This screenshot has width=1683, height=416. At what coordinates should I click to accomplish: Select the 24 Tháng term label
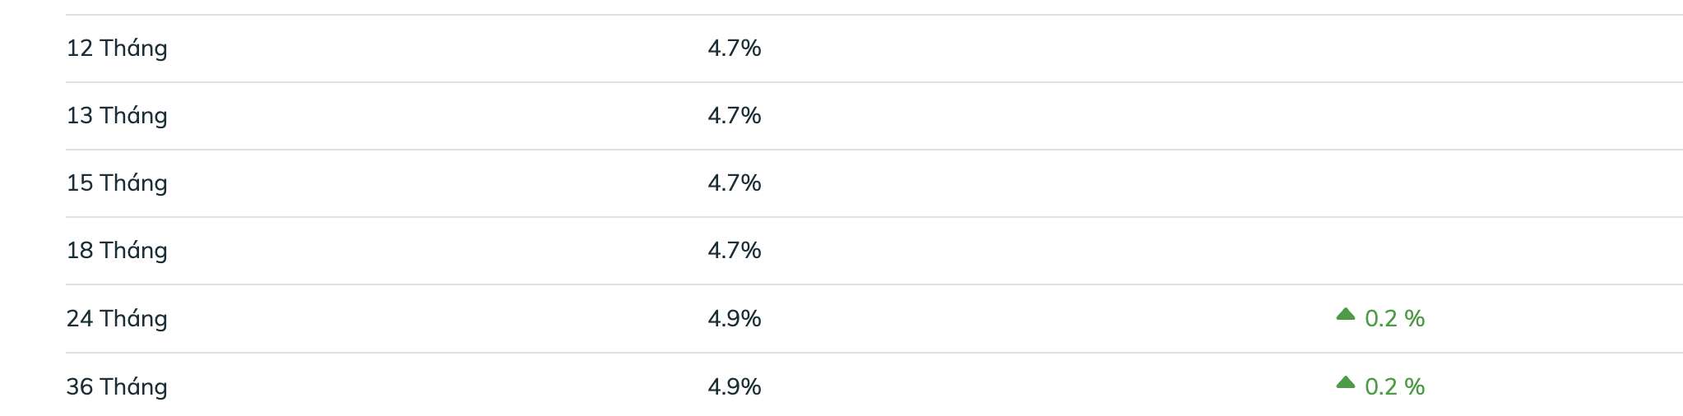pos(117,319)
